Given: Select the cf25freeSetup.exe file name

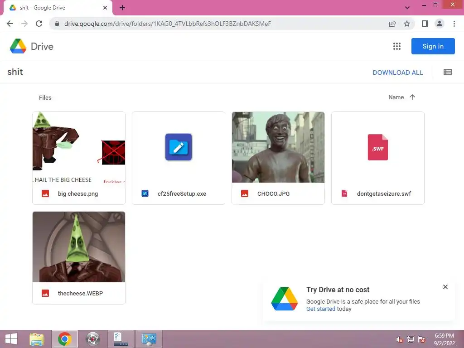Looking at the screenshot, I should [182, 194].
